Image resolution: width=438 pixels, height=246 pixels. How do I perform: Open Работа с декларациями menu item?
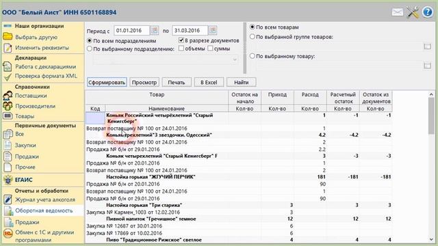pyautogui.click(x=46, y=67)
